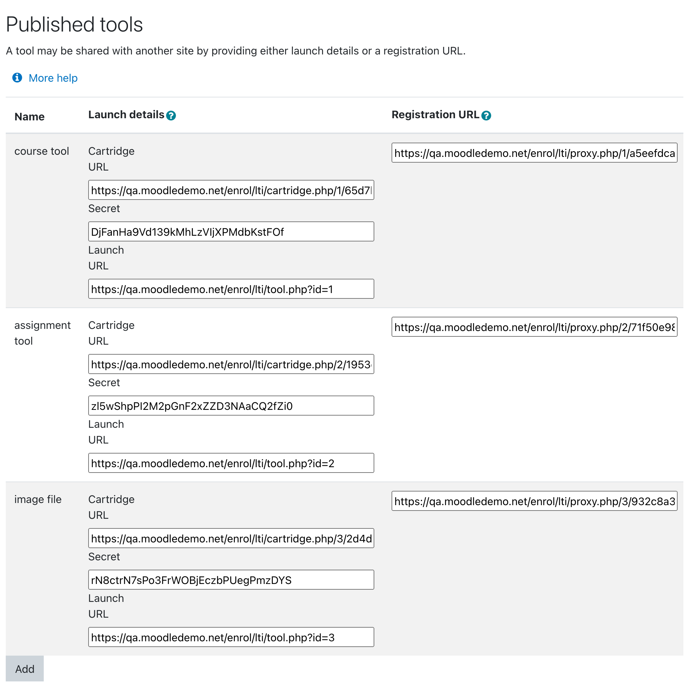The image size is (697, 685).
Task: Select assignment tool Registration URL field
Action: click(535, 327)
